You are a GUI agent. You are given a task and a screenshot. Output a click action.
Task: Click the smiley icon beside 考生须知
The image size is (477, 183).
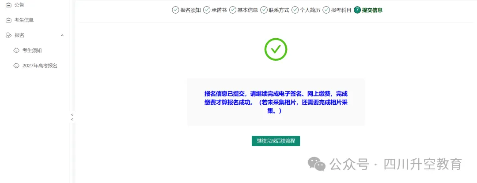pos(16,50)
